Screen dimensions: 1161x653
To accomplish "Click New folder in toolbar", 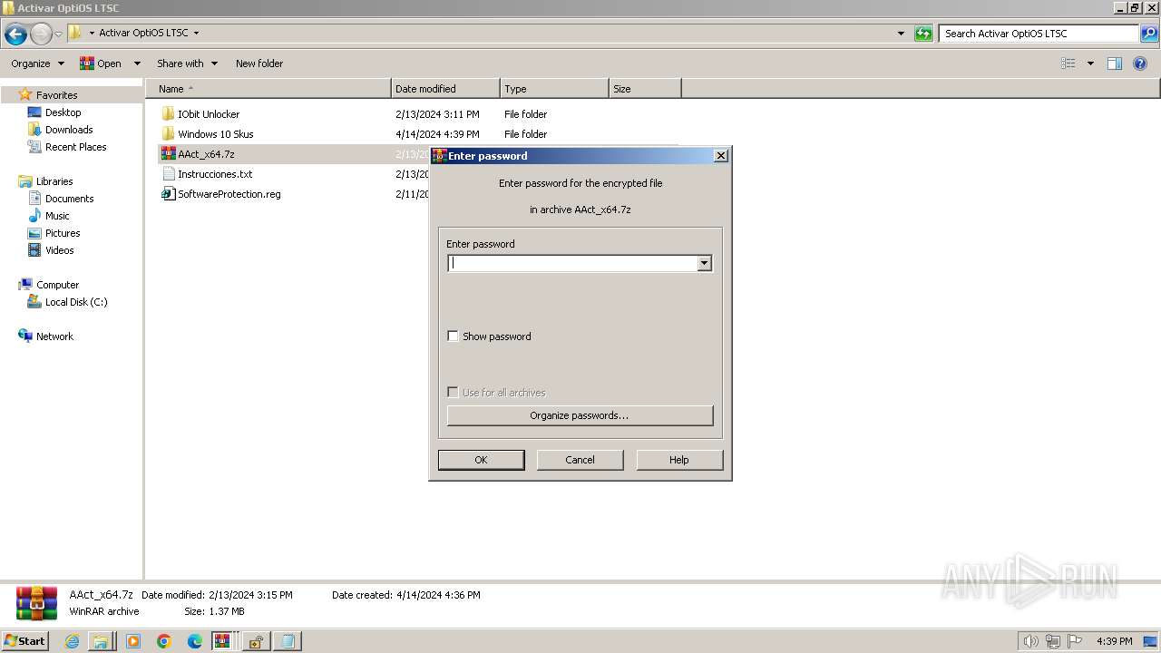I will [x=259, y=63].
